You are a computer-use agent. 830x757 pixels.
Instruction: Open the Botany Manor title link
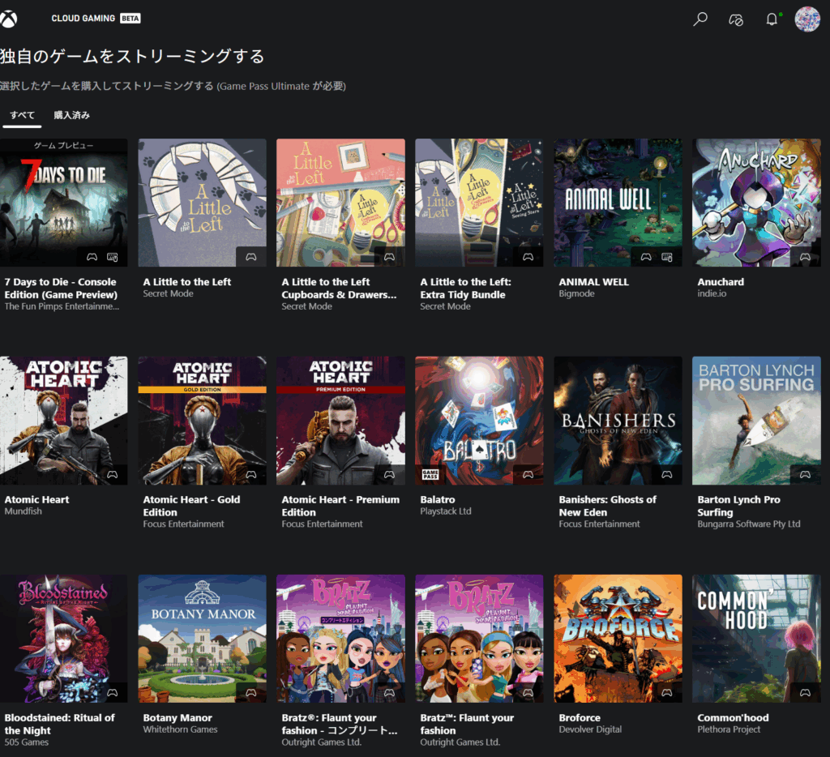(178, 718)
